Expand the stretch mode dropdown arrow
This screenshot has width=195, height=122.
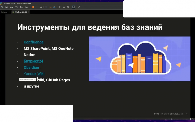pyautogui.click(x=82, y=7)
